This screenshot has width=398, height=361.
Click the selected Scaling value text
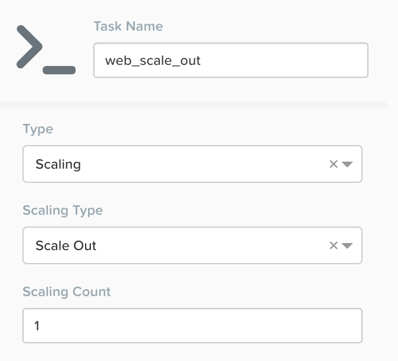point(58,165)
